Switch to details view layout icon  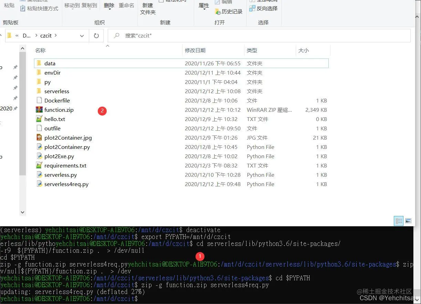pyautogui.click(x=399, y=221)
